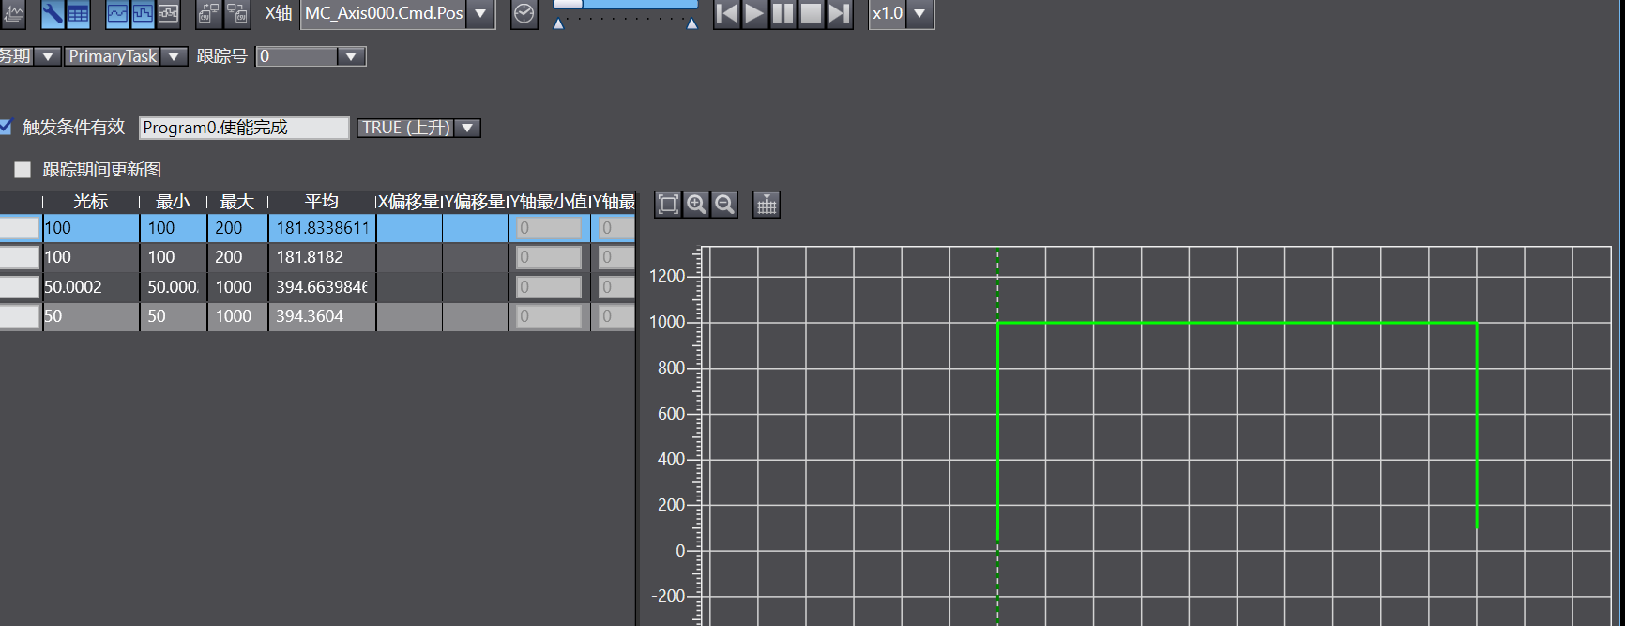
Task: Click the clock time-setting icon
Action: pyautogui.click(x=524, y=13)
